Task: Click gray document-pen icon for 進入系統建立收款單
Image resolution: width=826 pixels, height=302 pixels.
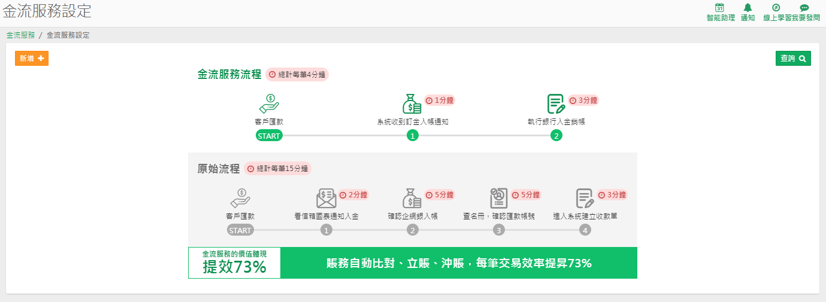Action: point(585,198)
